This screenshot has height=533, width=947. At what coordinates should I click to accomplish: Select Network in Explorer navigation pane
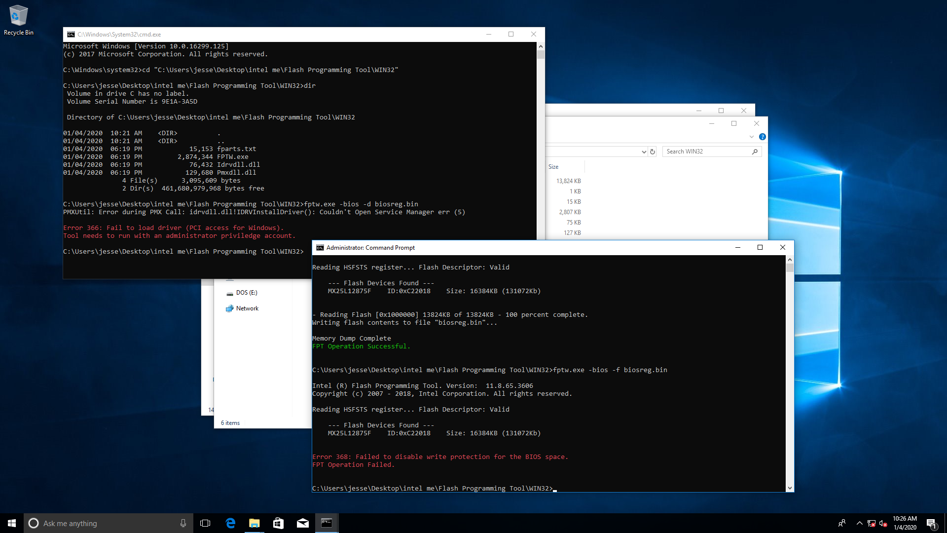click(242, 308)
